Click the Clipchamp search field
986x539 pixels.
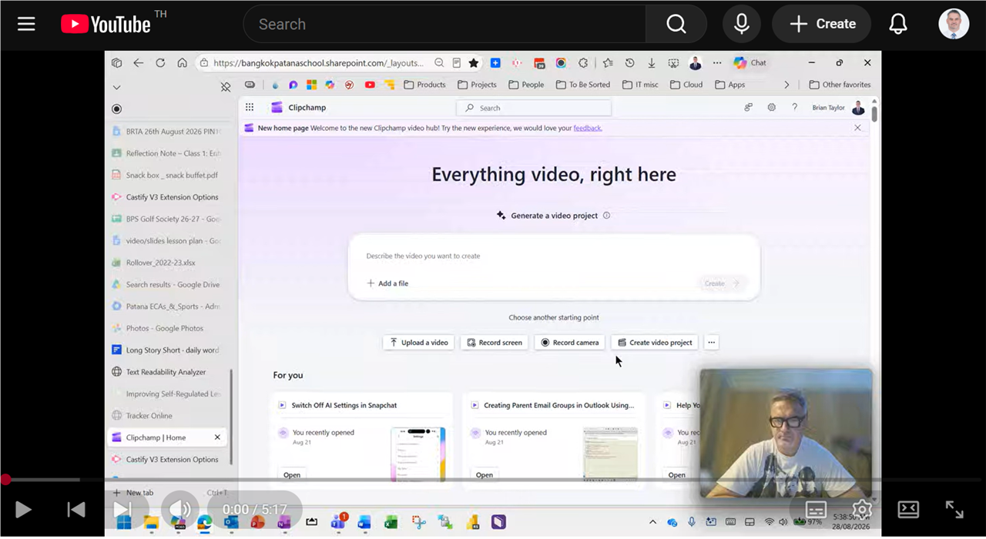534,108
